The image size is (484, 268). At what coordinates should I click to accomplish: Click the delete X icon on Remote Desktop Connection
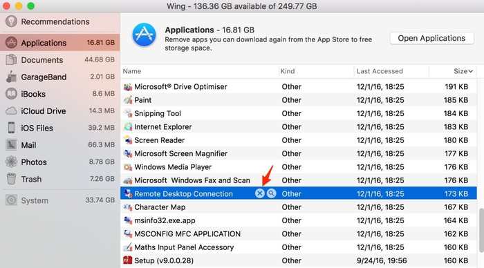tap(260, 193)
